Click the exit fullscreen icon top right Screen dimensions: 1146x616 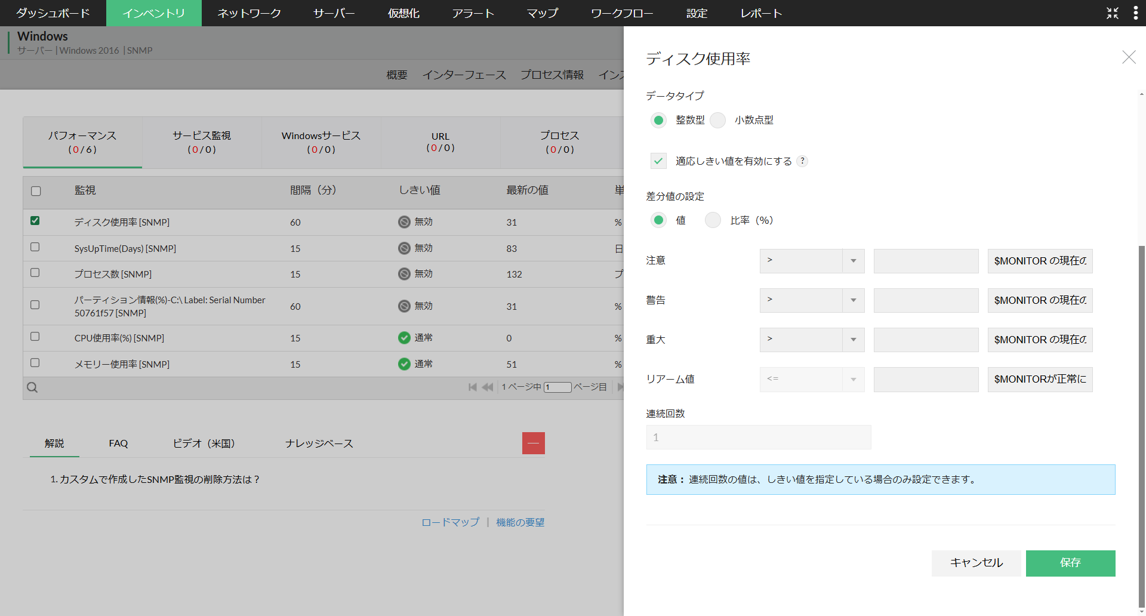pos(1112,13)
